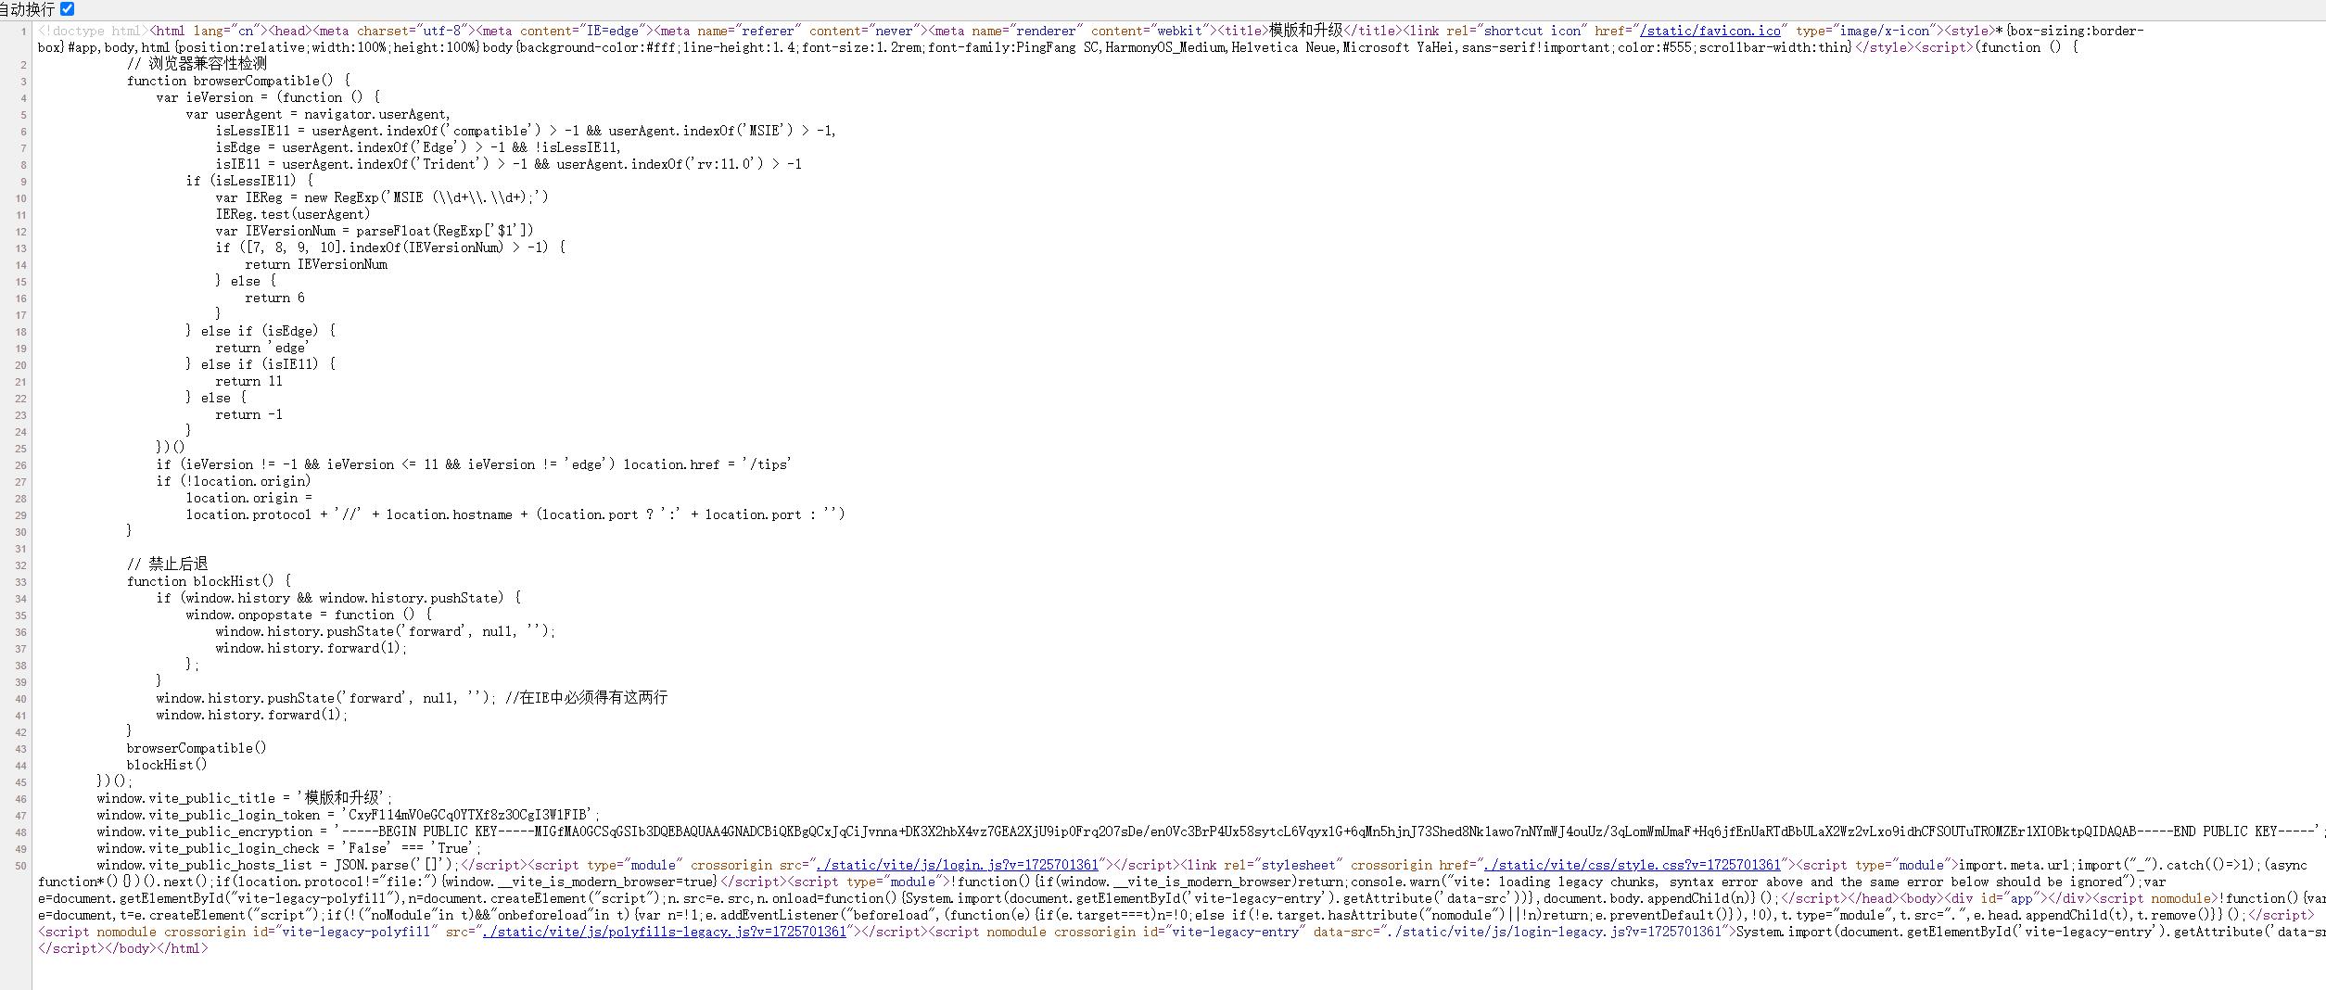Image resolution: width=2326 pixels, height=990 pixels.
Task: Click the window.vite_public_title assignment line
Action: point(246,798)
